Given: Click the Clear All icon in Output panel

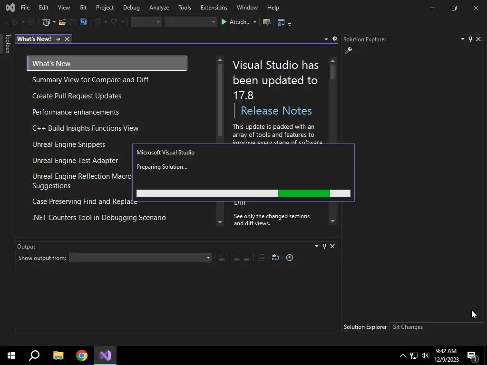Looking at the screenshot, I should (261, 258).
